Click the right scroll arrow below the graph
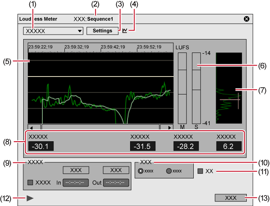The height and width of the screenshot is (206, 270). click(x=166, y=127)
